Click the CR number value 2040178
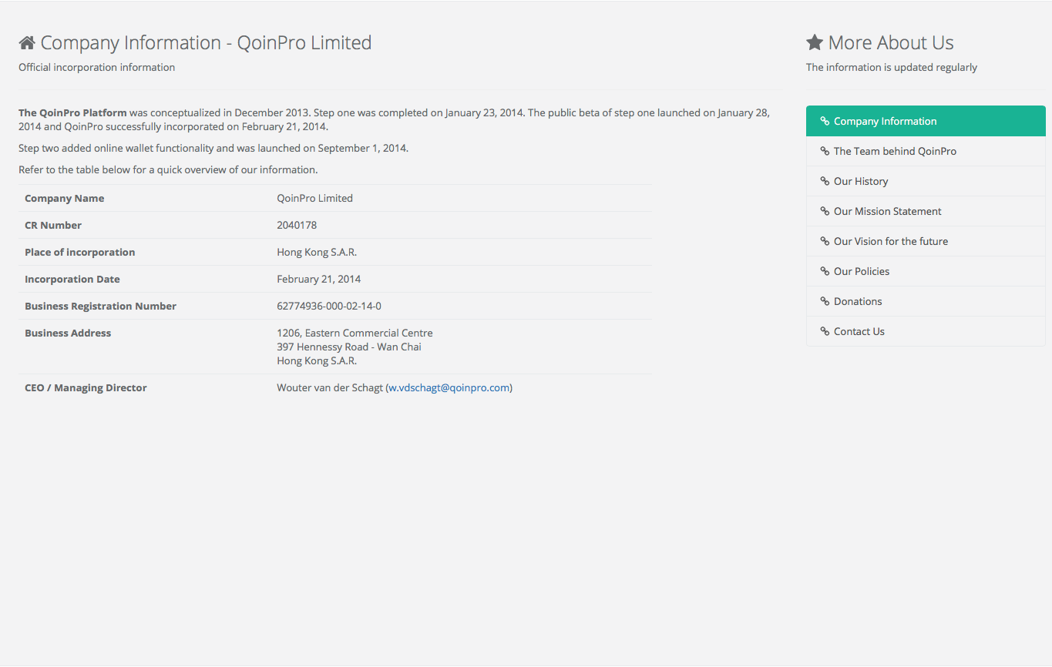 (297, 225)
